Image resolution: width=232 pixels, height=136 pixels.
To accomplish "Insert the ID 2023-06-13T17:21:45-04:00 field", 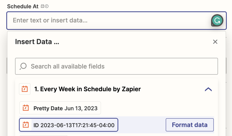I will (68, 125).
